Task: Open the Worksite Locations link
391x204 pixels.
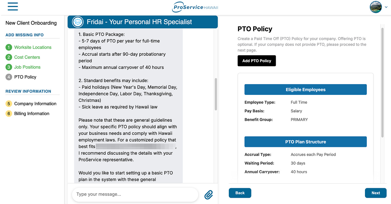Action: click(x=33, y=47)
